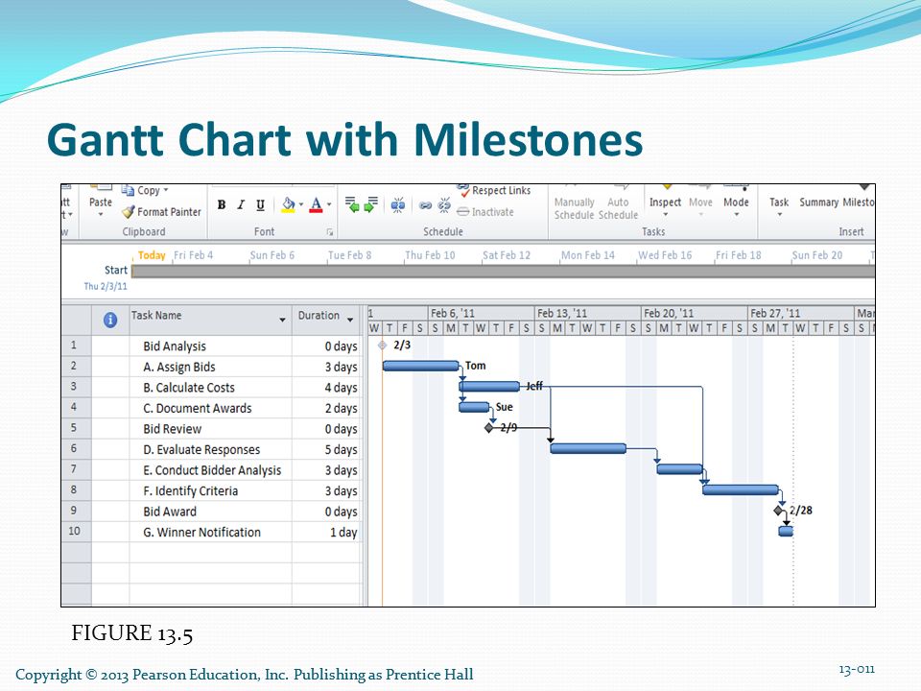Select the F. Identify Criteria task

pyautogui.click(x=190, y=490)
